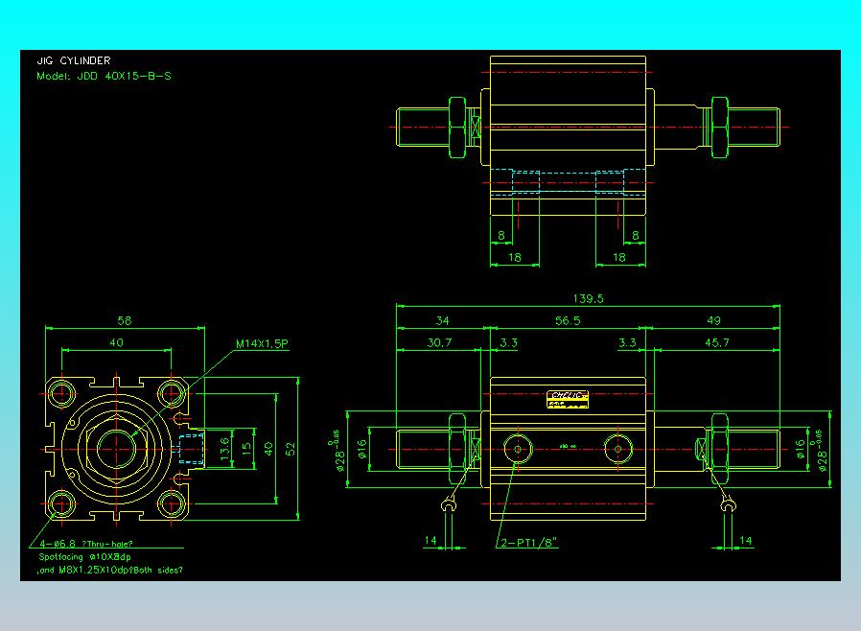
Task: Select the "Model: JDD 40X15-B-S" label
Action: [104, 76]
